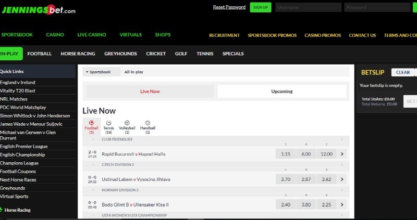Bet on Ullensaker Kisa II at 2.25
417x220 pixels.
click(327, 204)
